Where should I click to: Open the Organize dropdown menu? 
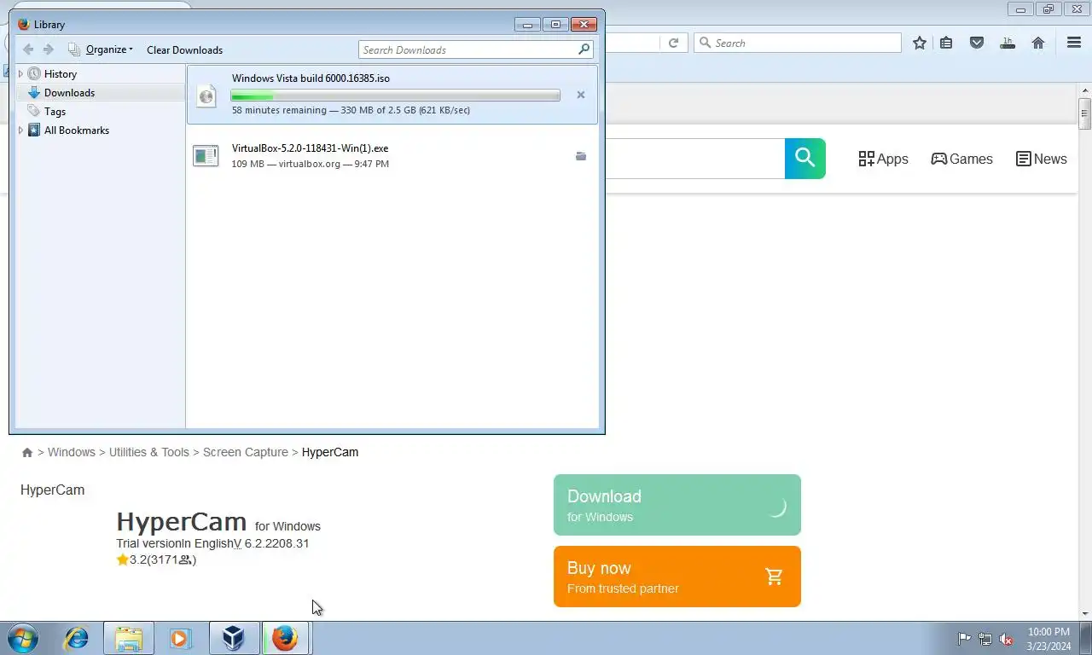pos(101,49)
